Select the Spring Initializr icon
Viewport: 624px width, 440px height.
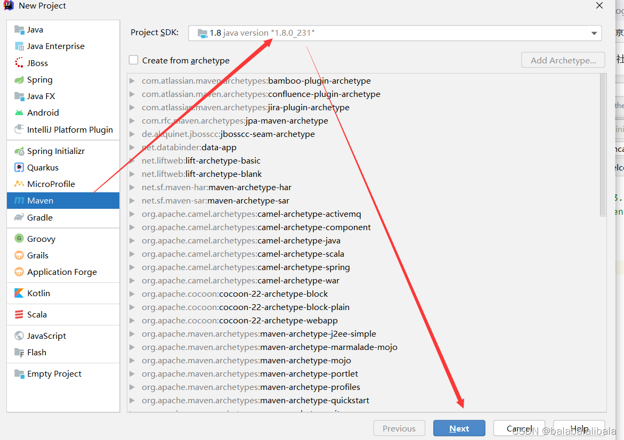(x=19, y=151)
